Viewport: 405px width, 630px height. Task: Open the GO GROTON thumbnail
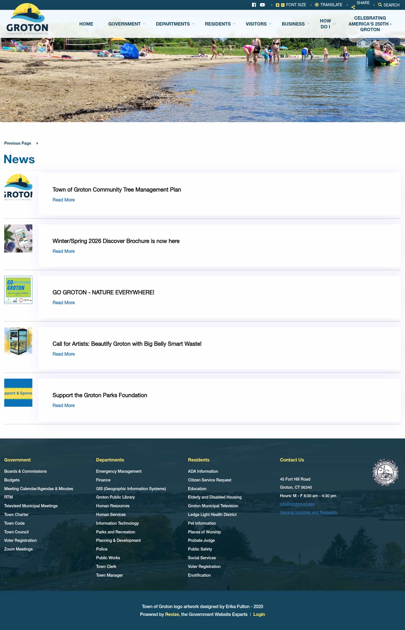(x=18, y=290)
